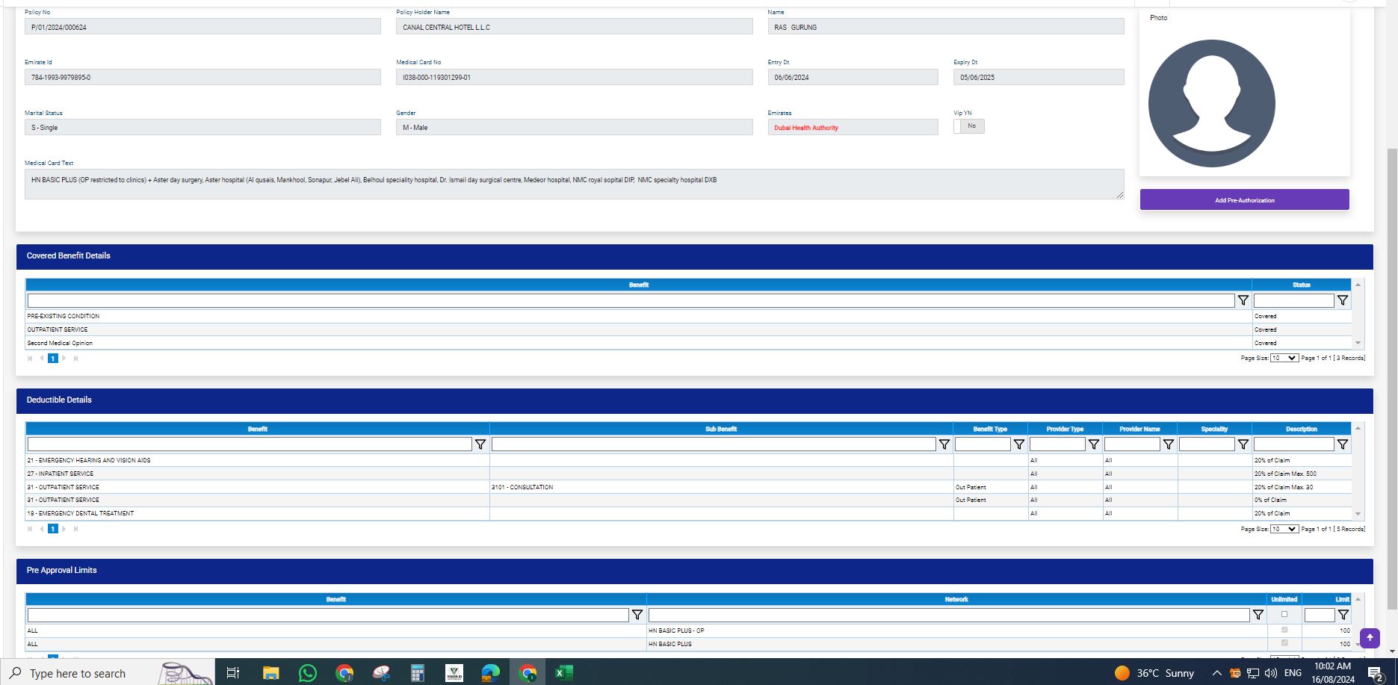Click the Benefit filter icon in Covered Benefit Details
1398x685 pixels.
tap(1243, 300)
